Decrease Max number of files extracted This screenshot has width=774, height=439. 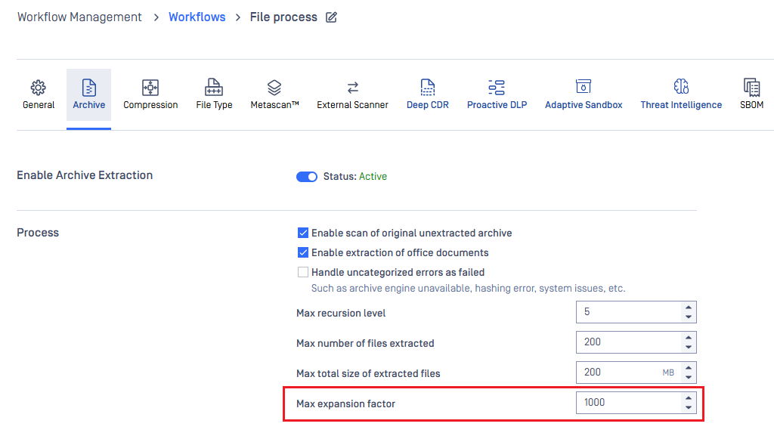[x=688, y=347]
